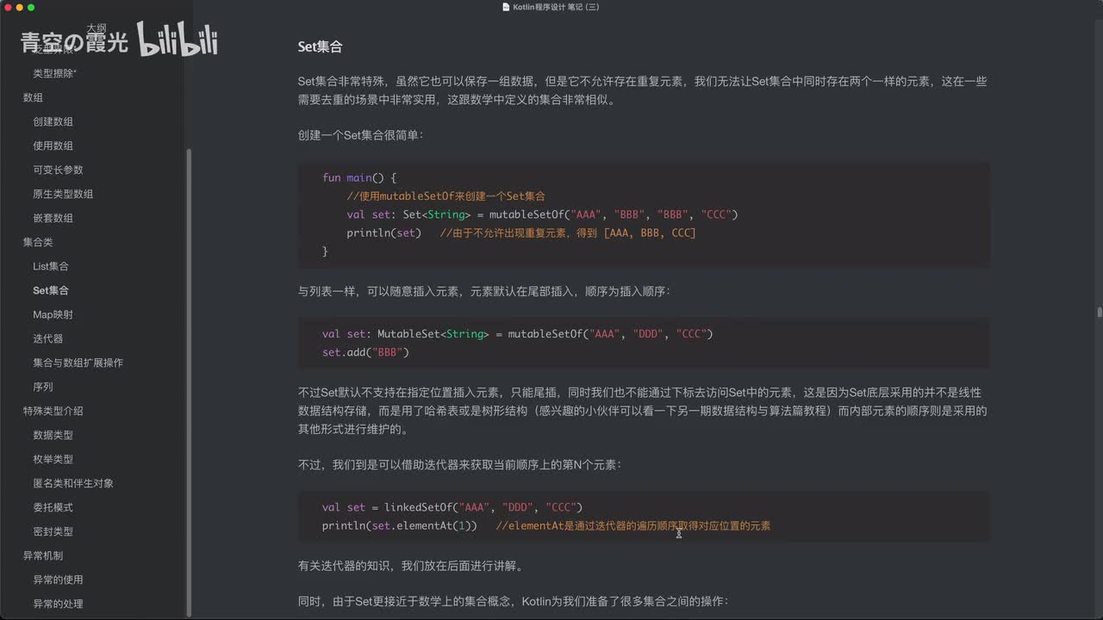Image resolution: width=1103 pixels, height=620 pixels.
Task: Click the macOS close window button
Action: click(x=8, y=7)
